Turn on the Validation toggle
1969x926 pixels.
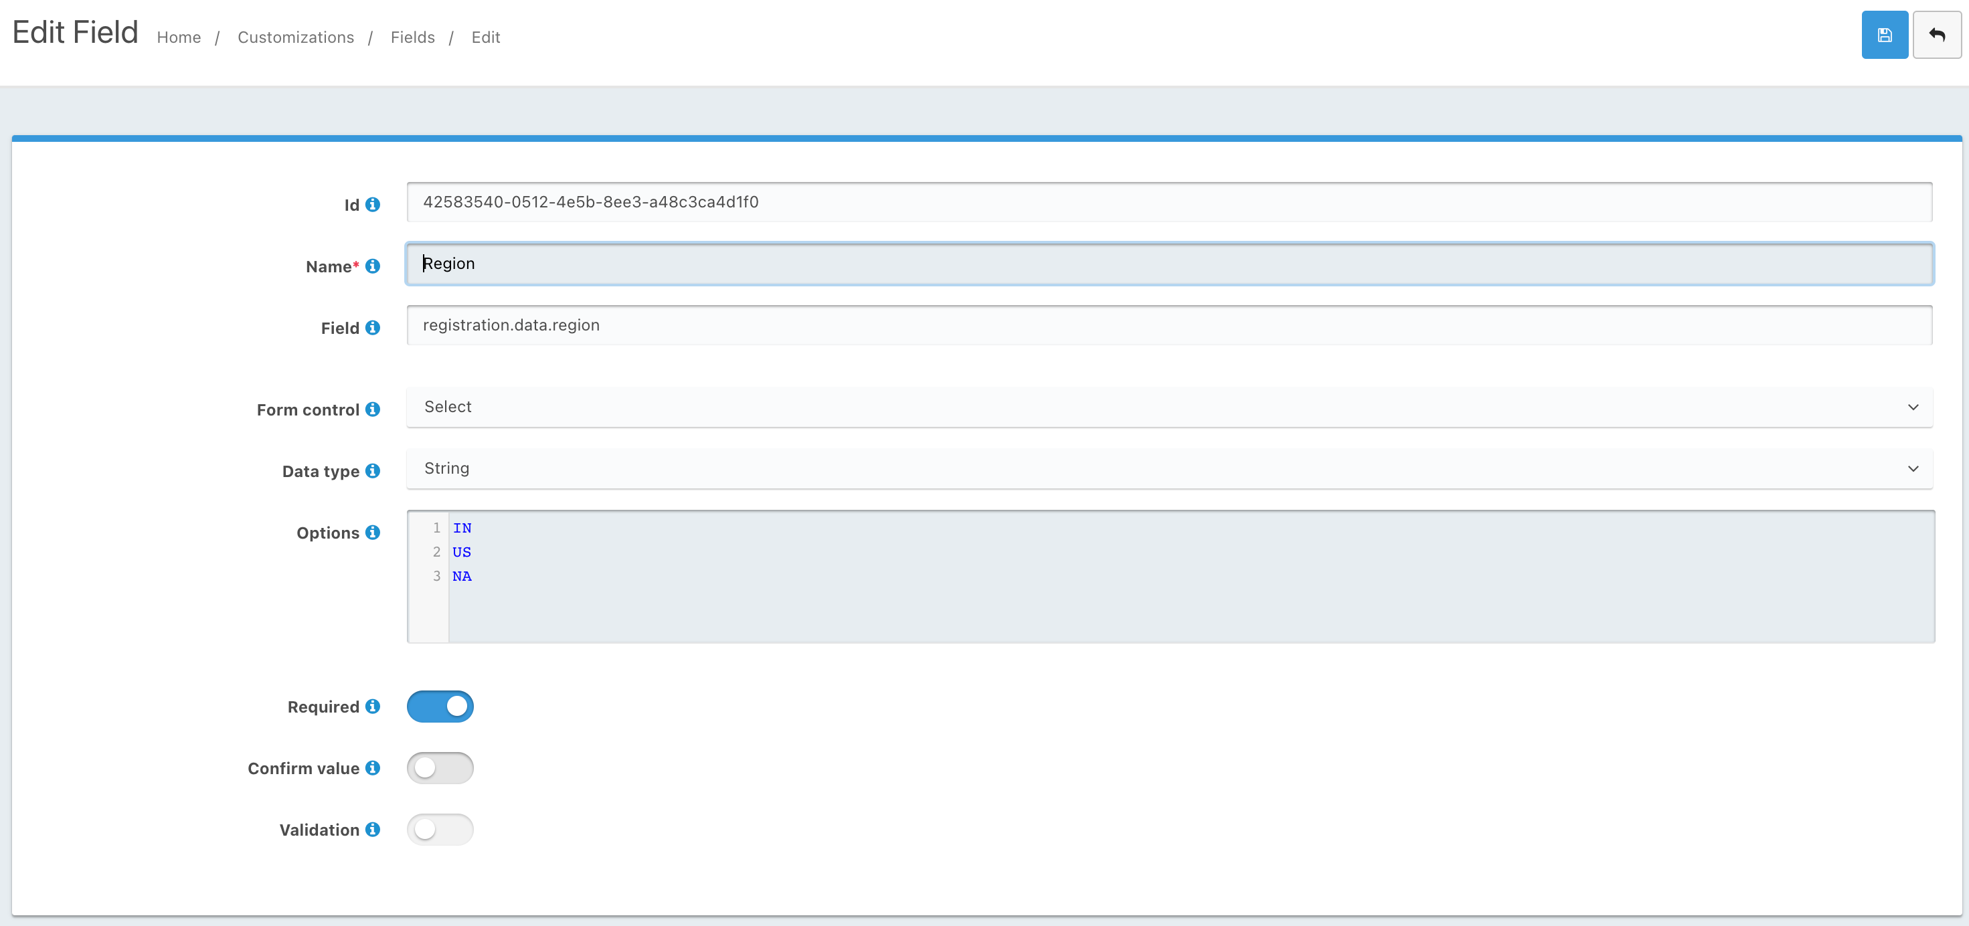click(x=440, y=830)
